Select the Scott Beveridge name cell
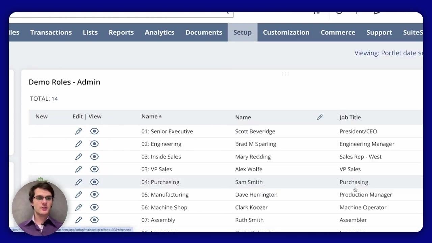Screen dimensions: 432x243 pyautogui.click(x=255, y=131)
